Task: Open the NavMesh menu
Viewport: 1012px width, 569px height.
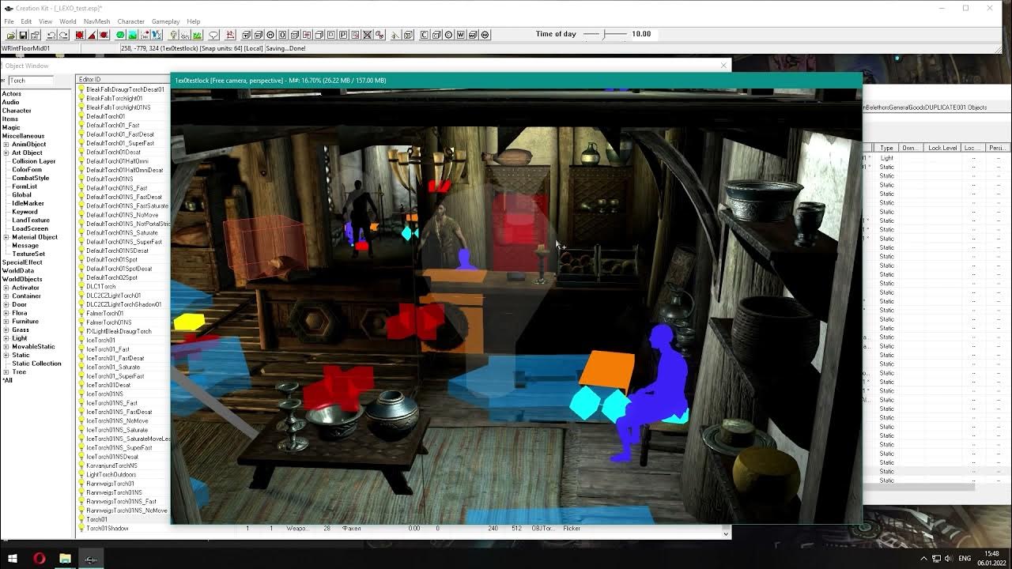Action: pyautogui.click(x=97, y=21)
